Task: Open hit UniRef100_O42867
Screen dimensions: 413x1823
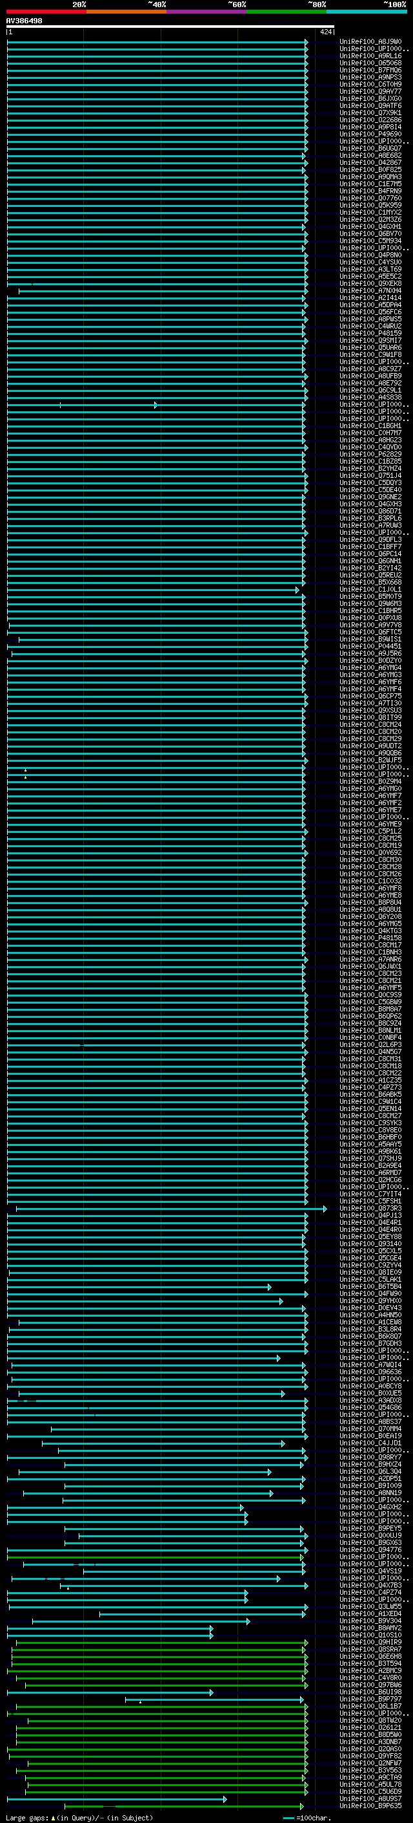Action: 370,163
